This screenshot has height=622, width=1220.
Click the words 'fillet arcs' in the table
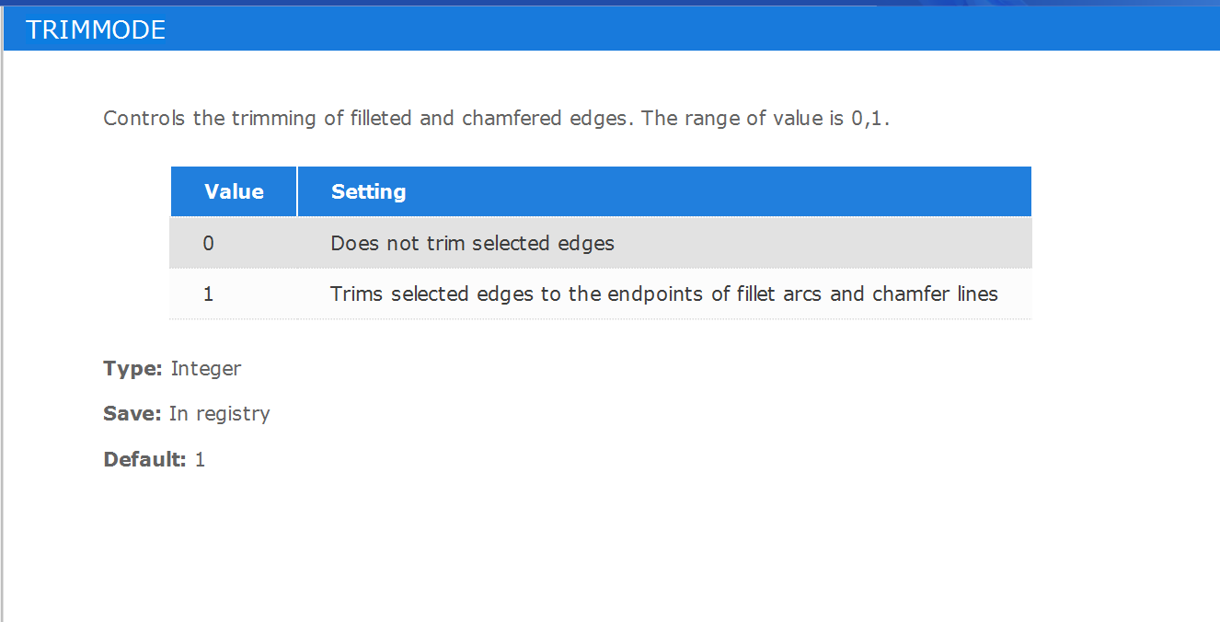point(781,294)
